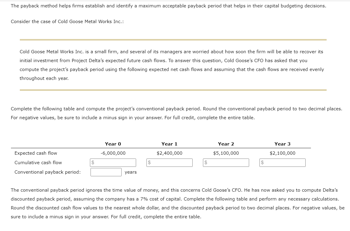This screenshot has width=350, height=231.
Task: Select the -6,000,000 expected cash flow value
Action: pos(113,153)
